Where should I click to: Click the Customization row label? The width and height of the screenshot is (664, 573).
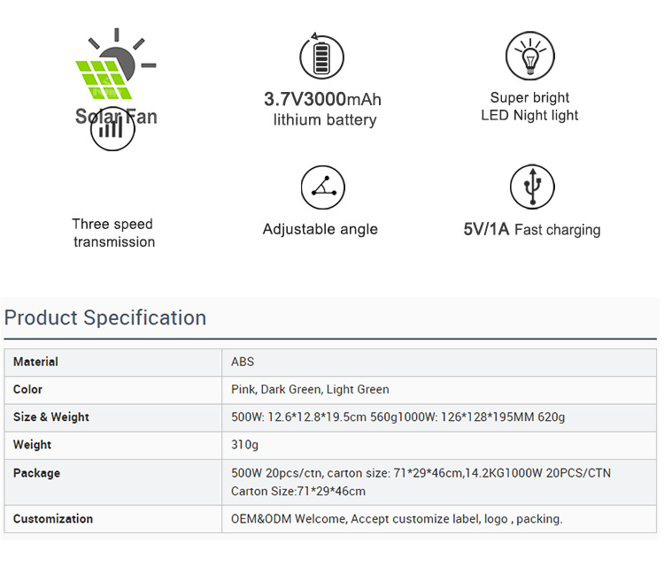click(53, 519)
